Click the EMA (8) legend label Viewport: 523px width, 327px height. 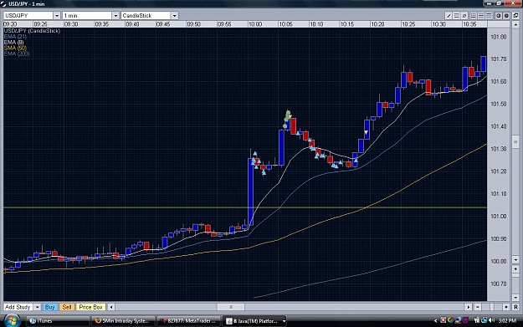point(13,43)
